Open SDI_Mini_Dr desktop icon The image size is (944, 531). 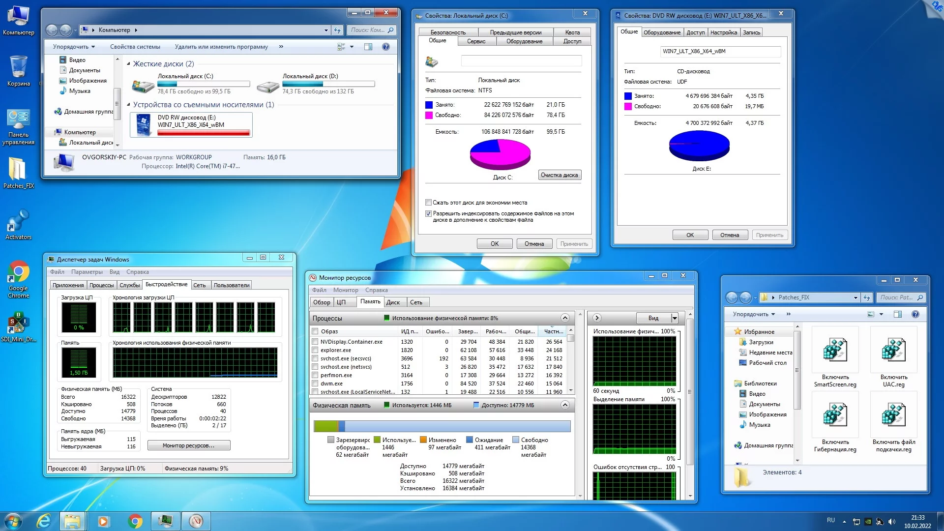coord(18,323)
